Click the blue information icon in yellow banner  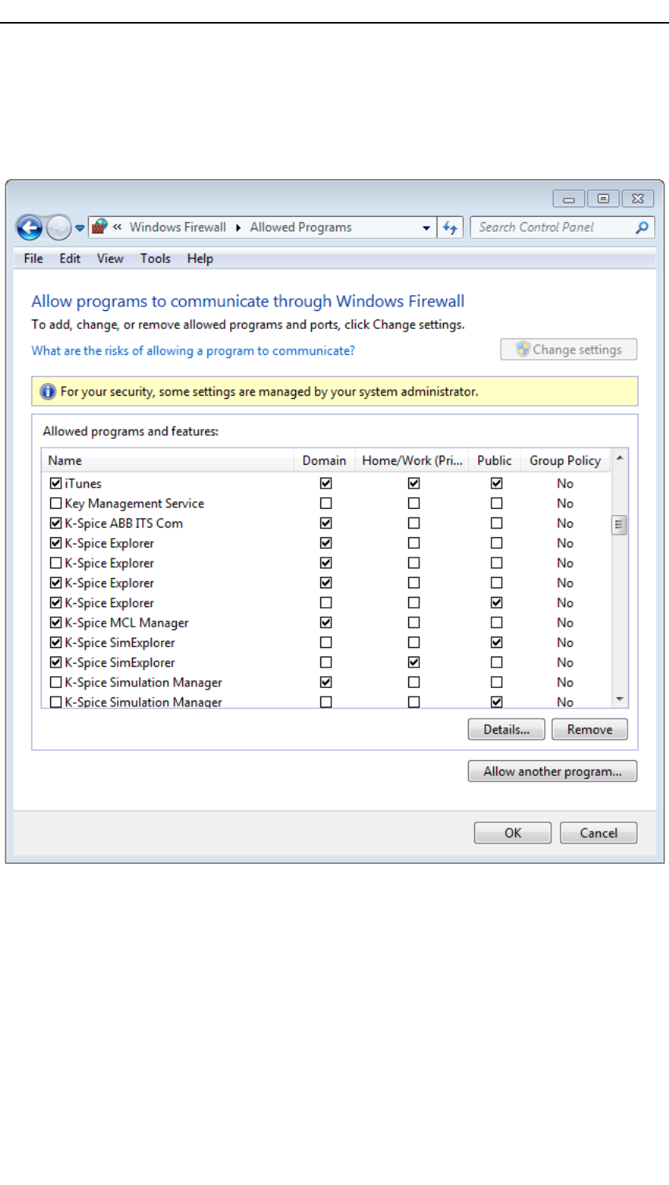click(48, 391)
